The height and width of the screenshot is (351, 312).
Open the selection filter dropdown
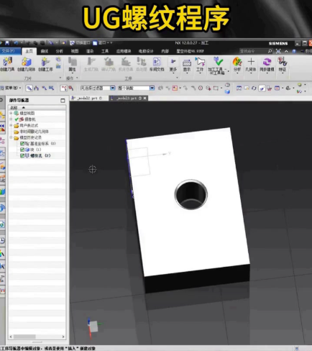(x=113, y=88)
